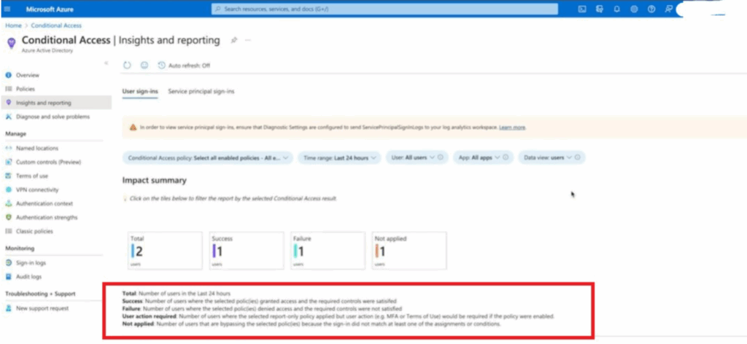
Task: Open Cloud Shell from the top bar
Action: pos(581,9)
